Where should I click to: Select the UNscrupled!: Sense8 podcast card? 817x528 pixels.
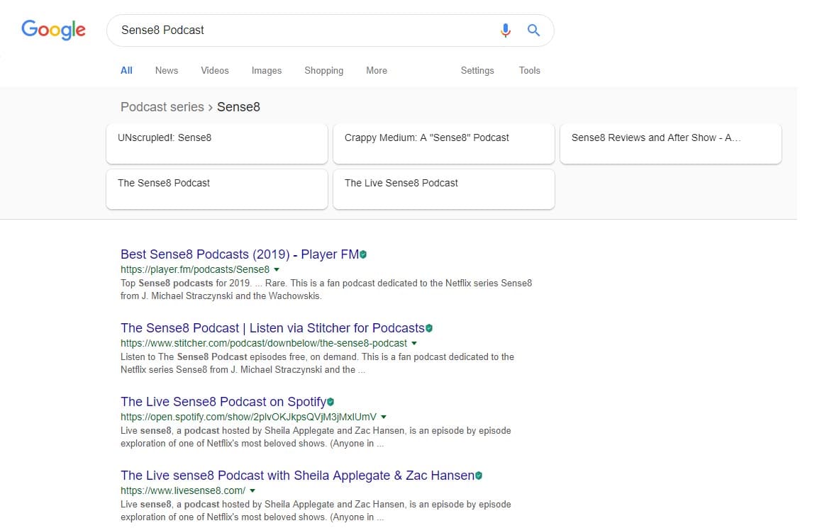point(217,144)
